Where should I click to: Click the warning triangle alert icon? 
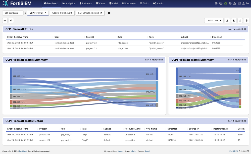[x=235, y=4]
